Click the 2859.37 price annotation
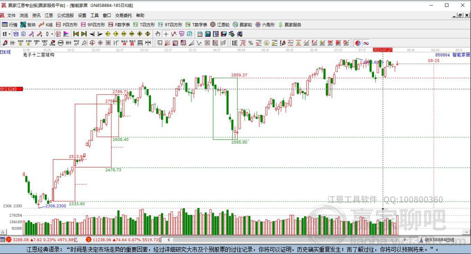The image size is (471, 254). (x=239, y=75)
